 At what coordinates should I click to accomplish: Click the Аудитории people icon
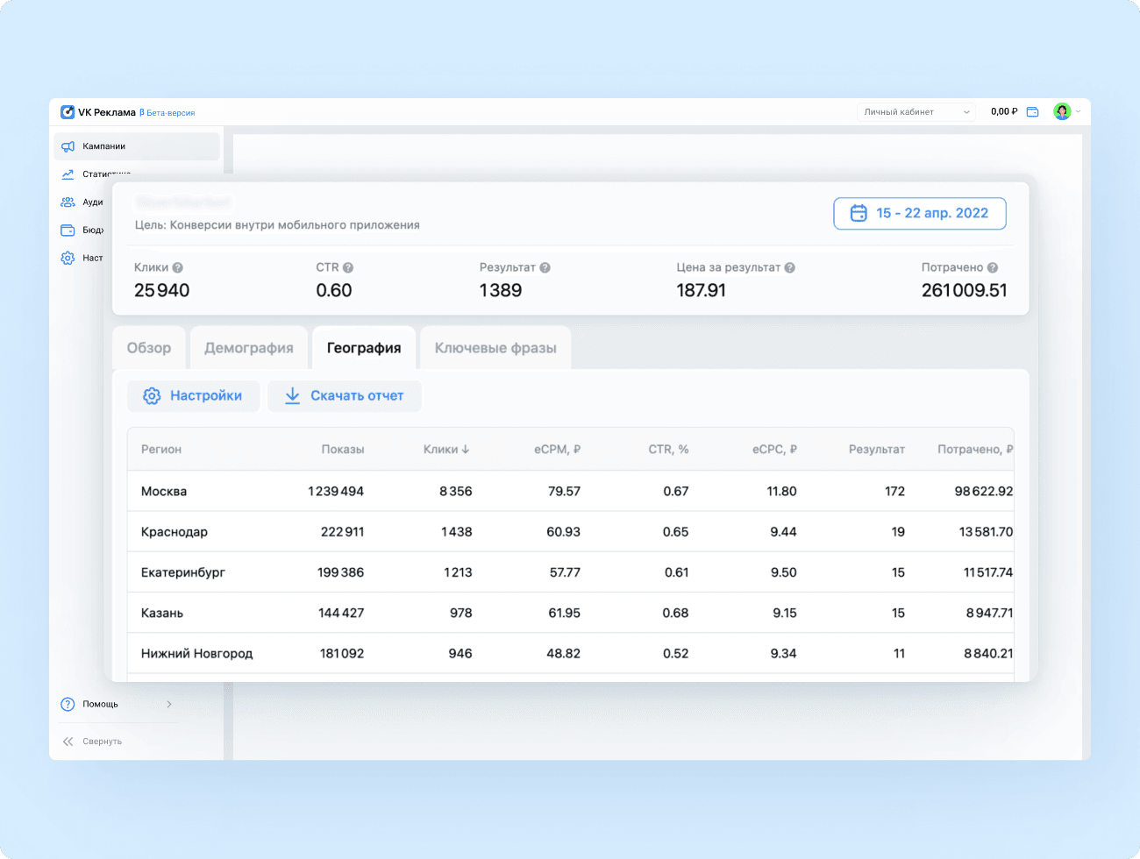pyautogui.click(x=68, y=202)
